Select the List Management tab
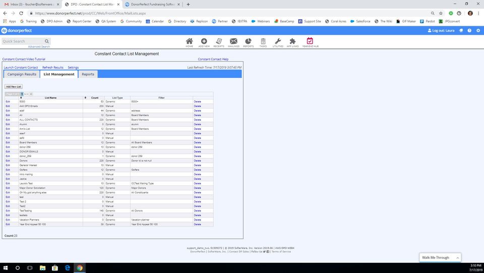This screenshot has height=273, width=484. [58, 74]
